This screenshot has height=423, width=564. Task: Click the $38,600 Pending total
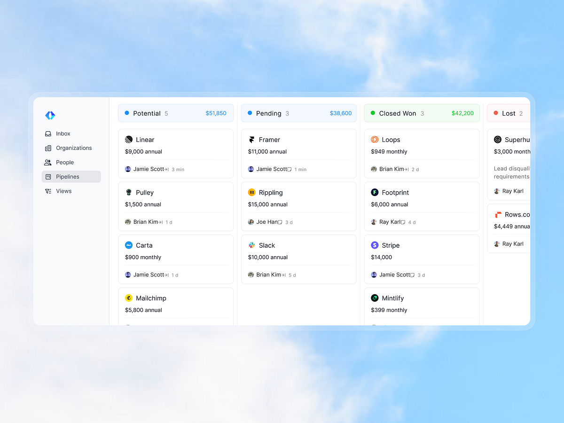tap(341, 113)
